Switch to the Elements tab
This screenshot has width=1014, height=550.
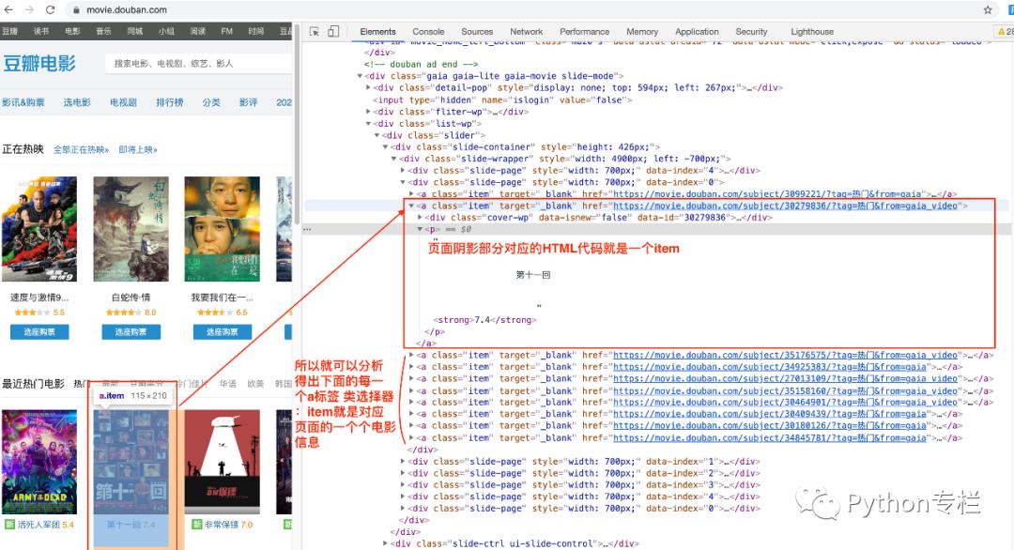click(377, 31)
